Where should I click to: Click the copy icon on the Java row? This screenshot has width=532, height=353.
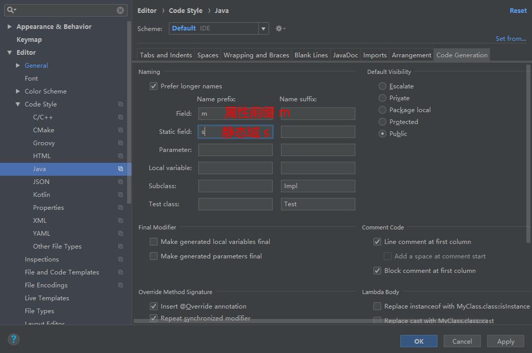tap(120, 168)
